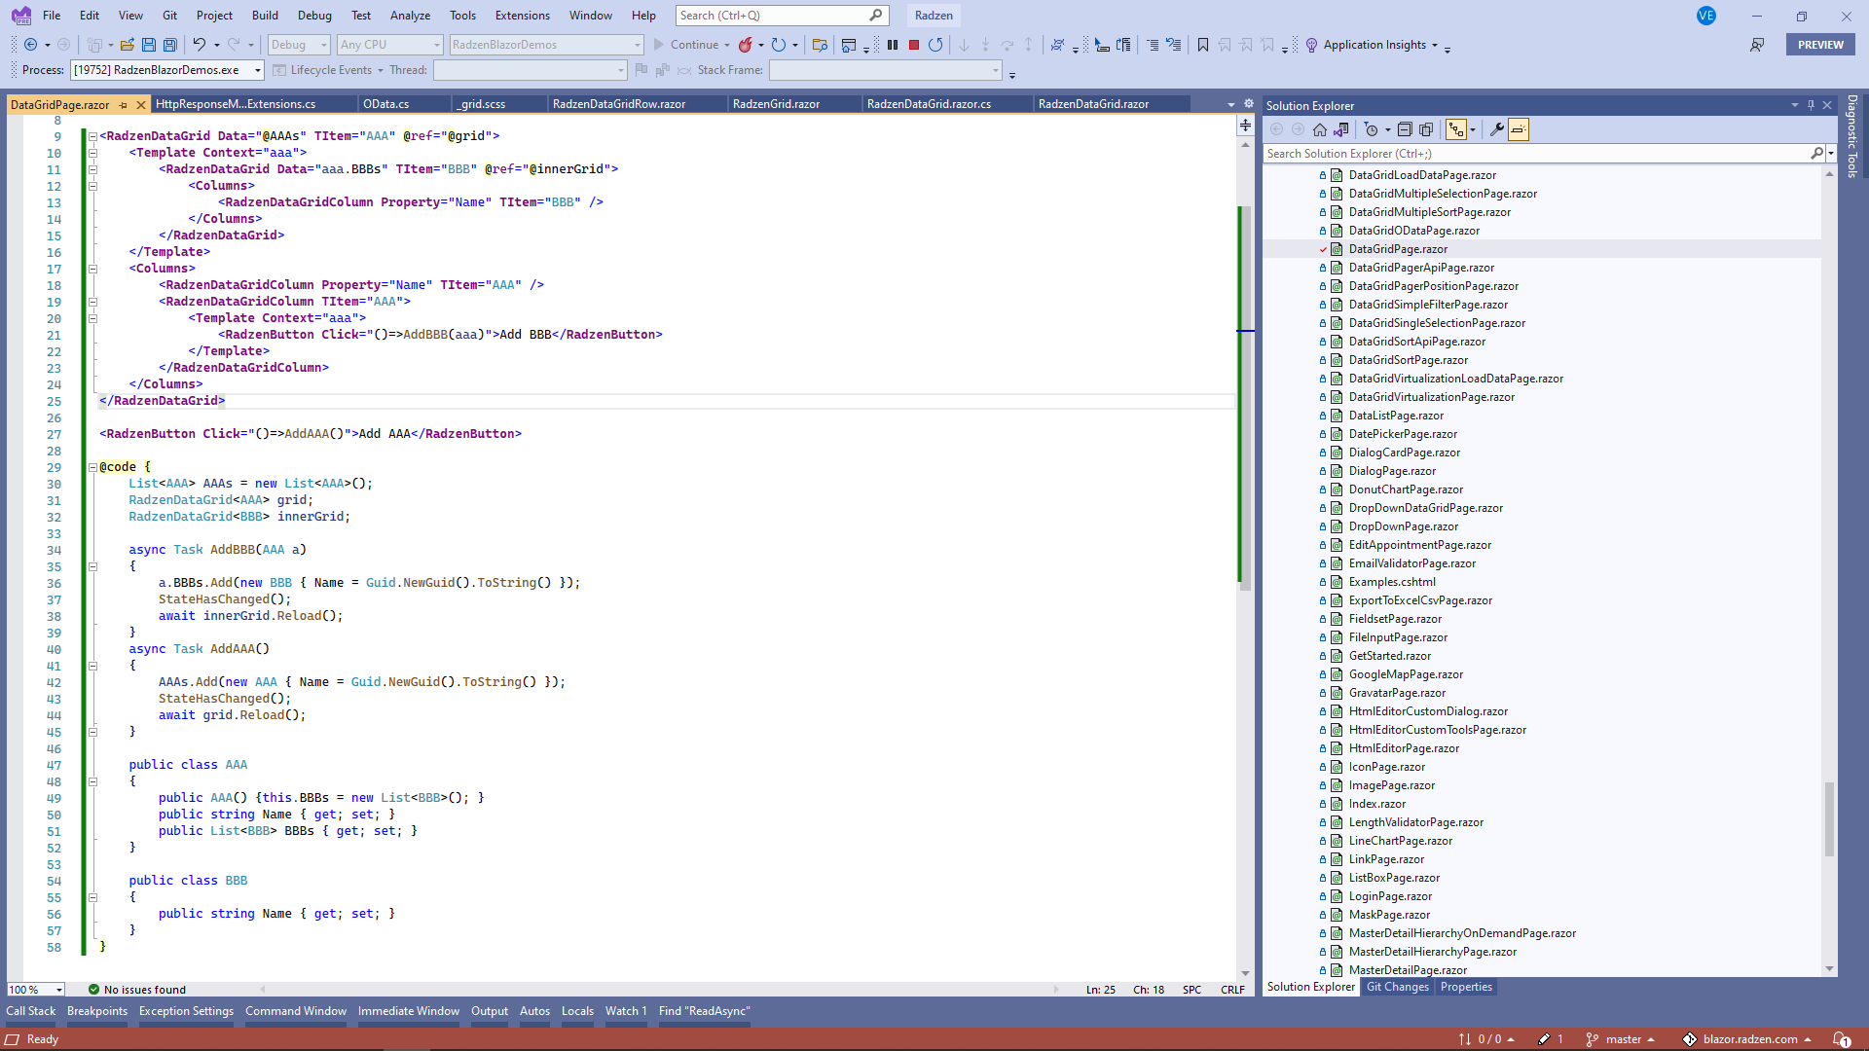Toggle a bookmark on the current line
The width and height of the screenshot is (1869, 1051).
(1201, 45)
